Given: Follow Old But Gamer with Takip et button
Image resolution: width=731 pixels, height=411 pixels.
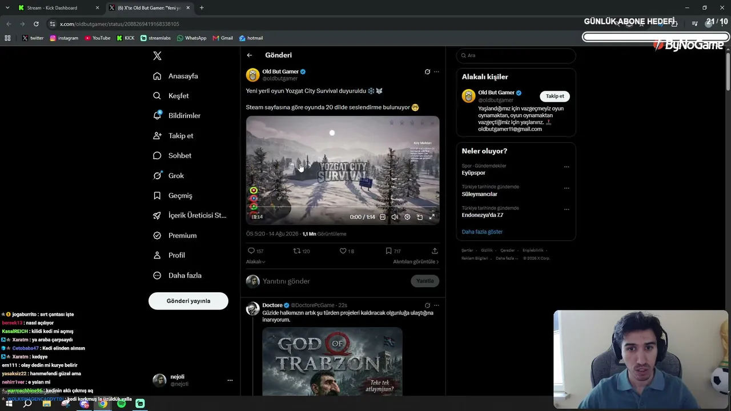Looking at the screenshot, I should 555,96.
